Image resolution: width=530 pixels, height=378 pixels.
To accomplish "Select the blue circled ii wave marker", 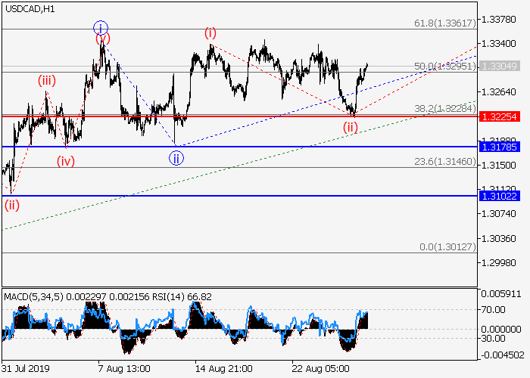I will pos(176,157).
